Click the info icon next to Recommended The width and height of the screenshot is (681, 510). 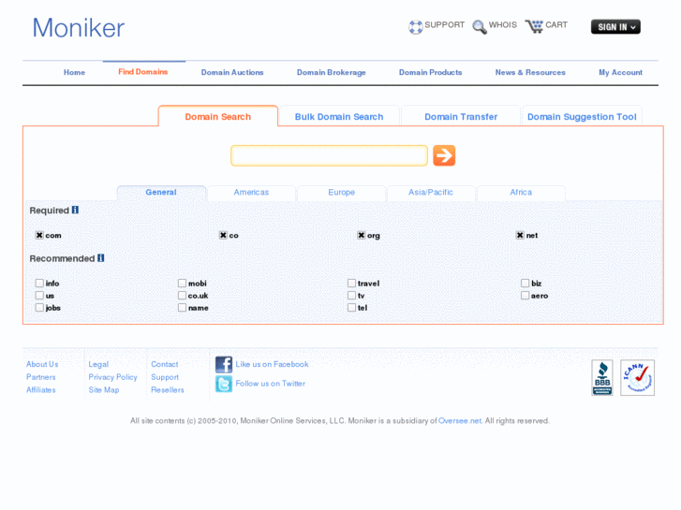pyautogui.click(x=101, y=258)
